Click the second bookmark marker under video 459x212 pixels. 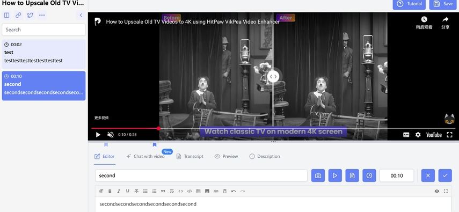[x=155, y=145]
